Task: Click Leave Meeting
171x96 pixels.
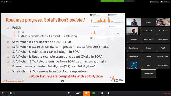Action: [x=166, y=94]
